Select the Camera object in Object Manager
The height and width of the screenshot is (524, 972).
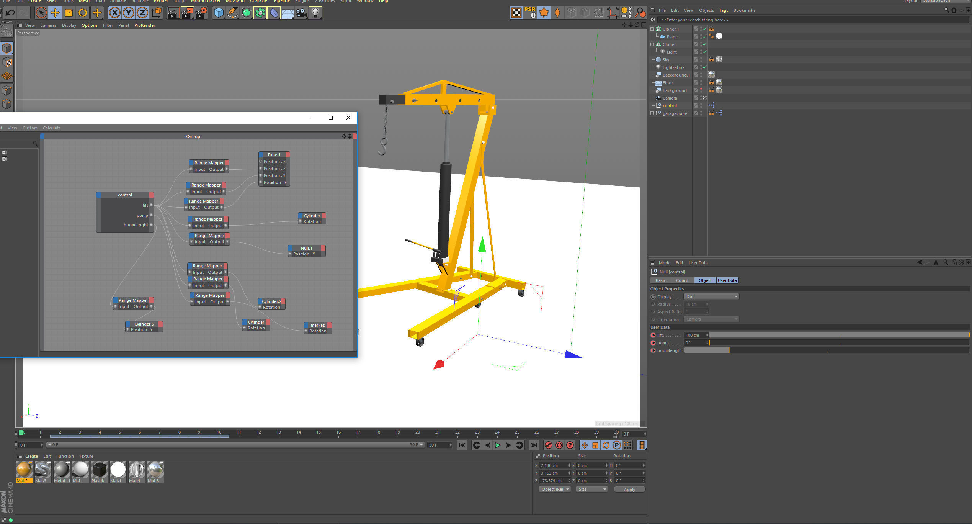(670, 98)
